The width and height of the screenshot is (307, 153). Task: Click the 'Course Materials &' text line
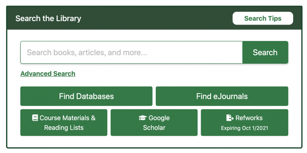(x=68, y=118)
